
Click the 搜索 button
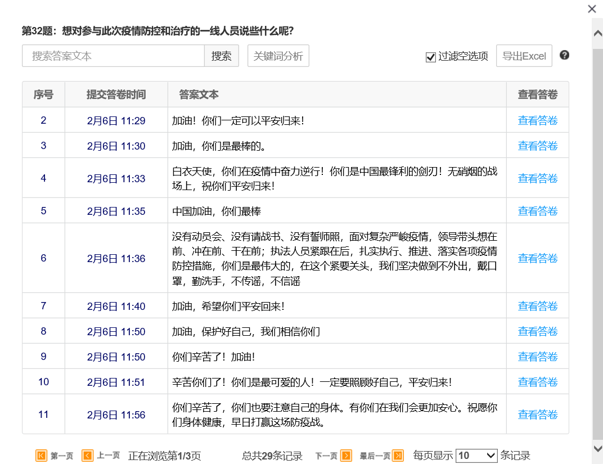point(222,56)
